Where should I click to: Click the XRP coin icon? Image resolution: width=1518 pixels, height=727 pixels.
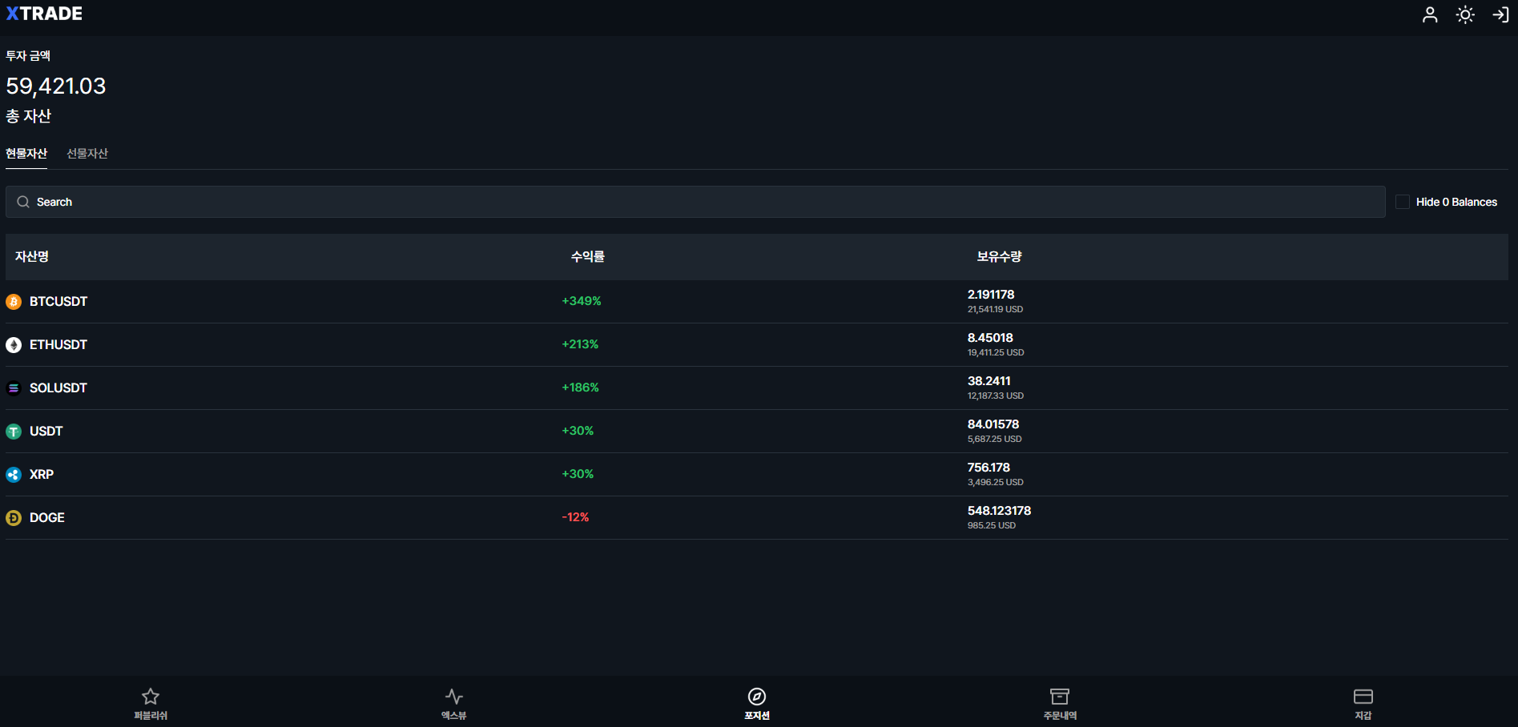(x=14, y=475)
